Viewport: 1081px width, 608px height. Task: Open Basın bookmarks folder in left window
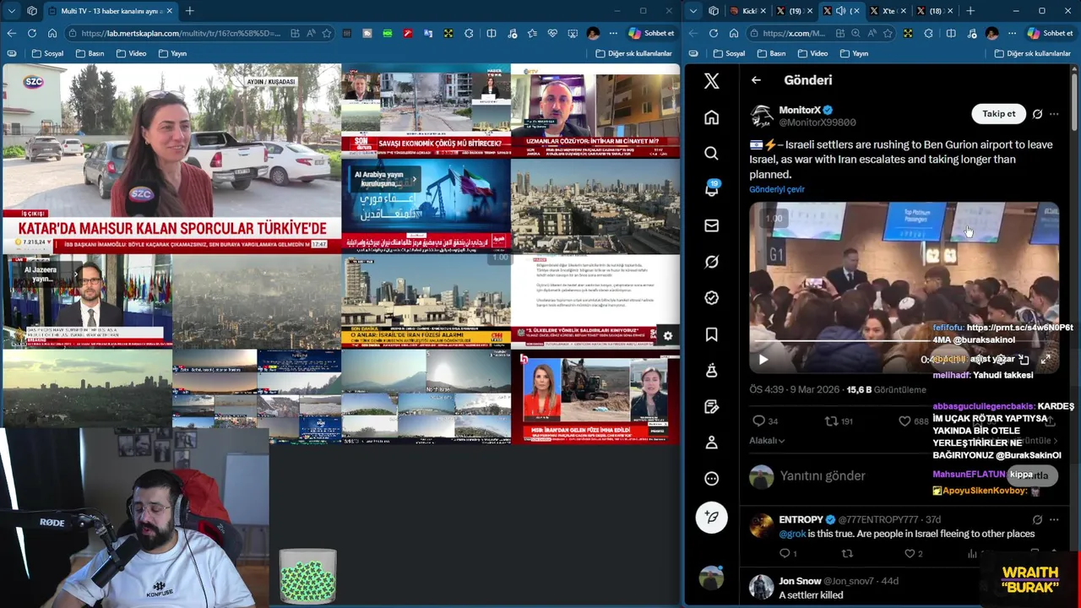90,53
